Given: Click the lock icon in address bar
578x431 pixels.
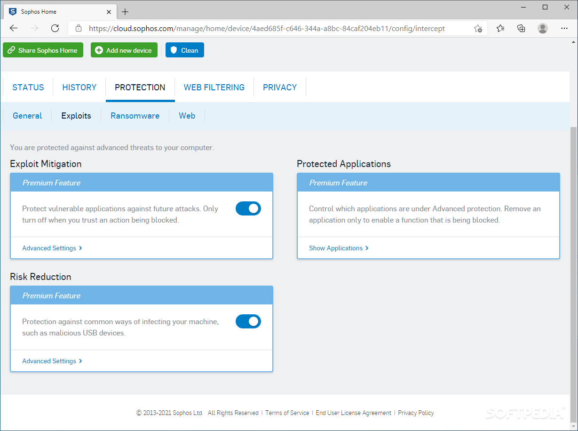Looking at the screenshot, I should 79,28.
